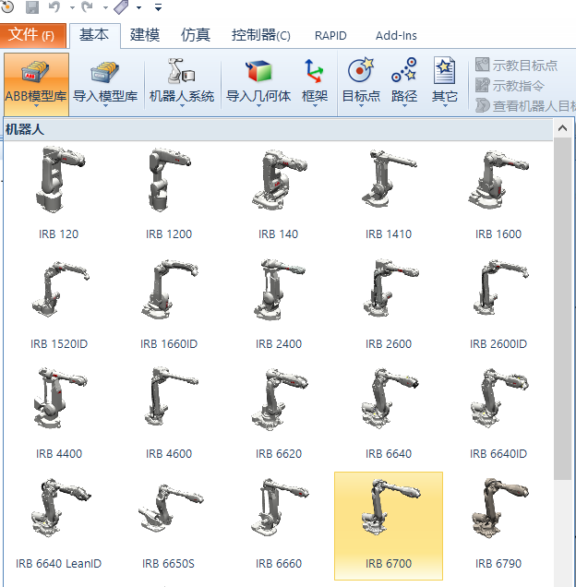Go to the 控制器(C) tab
Image resolution: width=576 pixels, height=587 pixels.
pyautogui.click(x=260, y=36)
